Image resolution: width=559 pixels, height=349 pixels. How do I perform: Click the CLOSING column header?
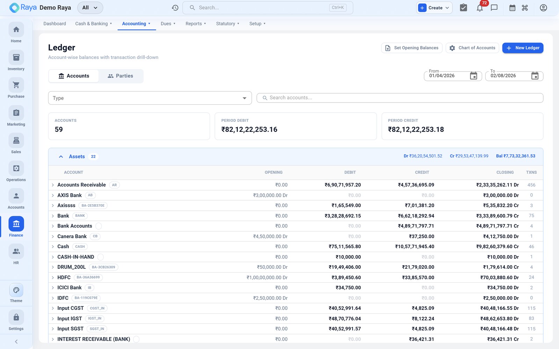pyautogui.click(x=505, y=172)
